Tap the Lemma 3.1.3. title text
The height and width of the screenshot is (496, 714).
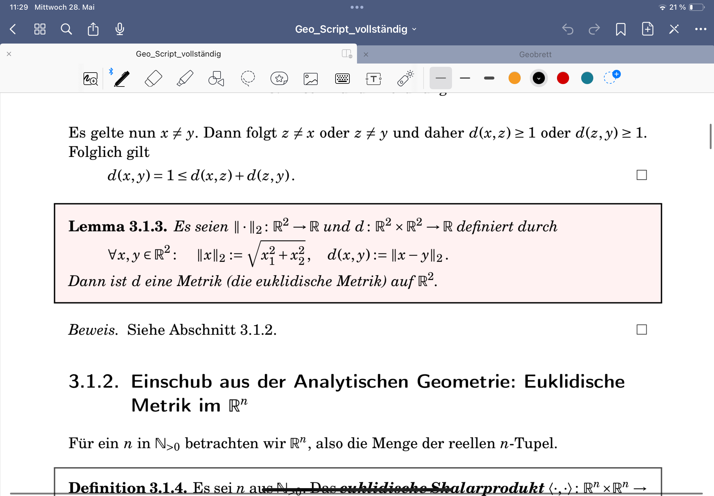(118, 226)
